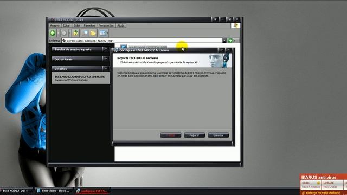Click IKARUS Update widget tile
The image size is (347, 195).
tap(332, 185)
